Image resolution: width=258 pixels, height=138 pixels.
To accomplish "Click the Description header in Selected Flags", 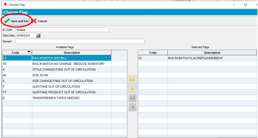I will coord(212,53).
